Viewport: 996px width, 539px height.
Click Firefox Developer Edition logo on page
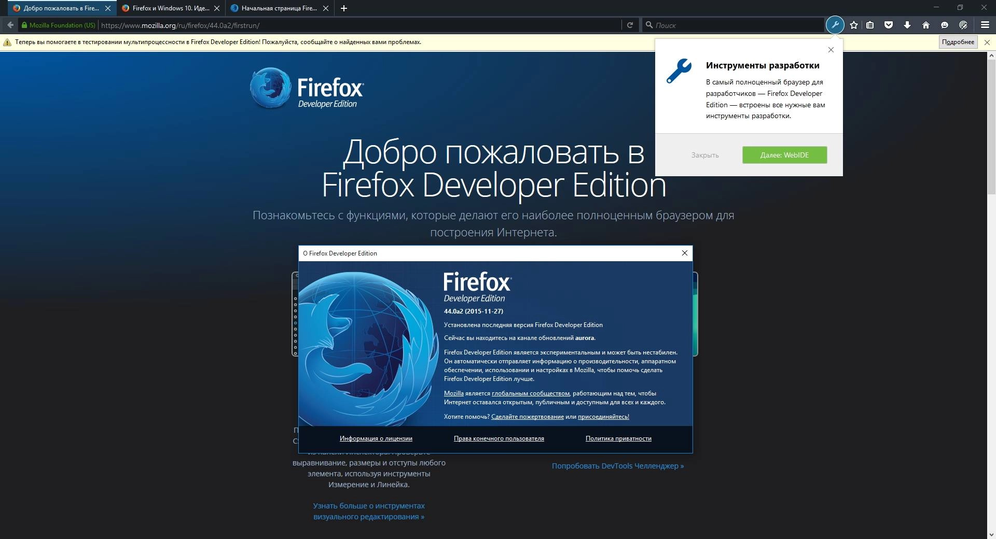click(x=307, y=89)
